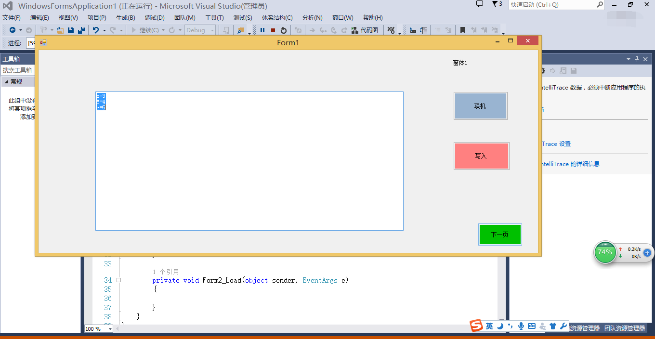Click the Find in Files toolbar icon

pos(241,30)
